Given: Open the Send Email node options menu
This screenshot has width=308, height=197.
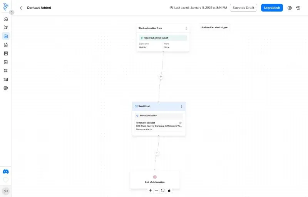Looking at the screenshot, I should 181,106.
